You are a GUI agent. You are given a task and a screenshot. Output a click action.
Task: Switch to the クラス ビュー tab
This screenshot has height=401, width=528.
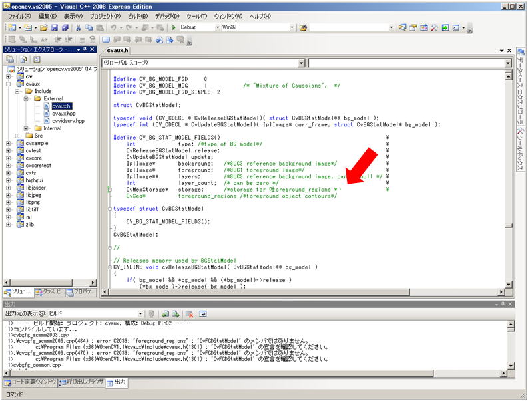point(49,292)
